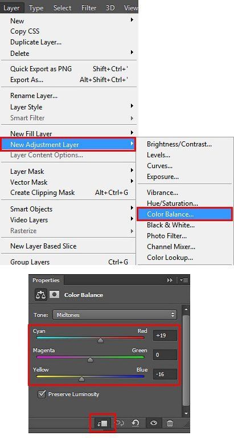Toggle Preserve Luminosity checkbox
The height and width of the screenshot is (440, 234).
coord(42,394)
